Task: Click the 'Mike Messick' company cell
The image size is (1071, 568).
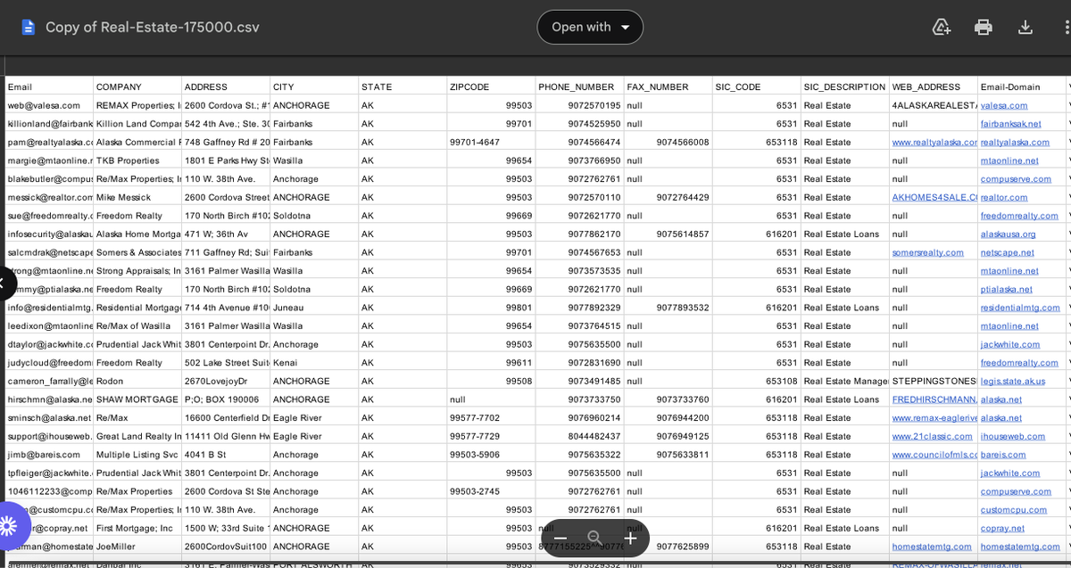Action: 137,197
